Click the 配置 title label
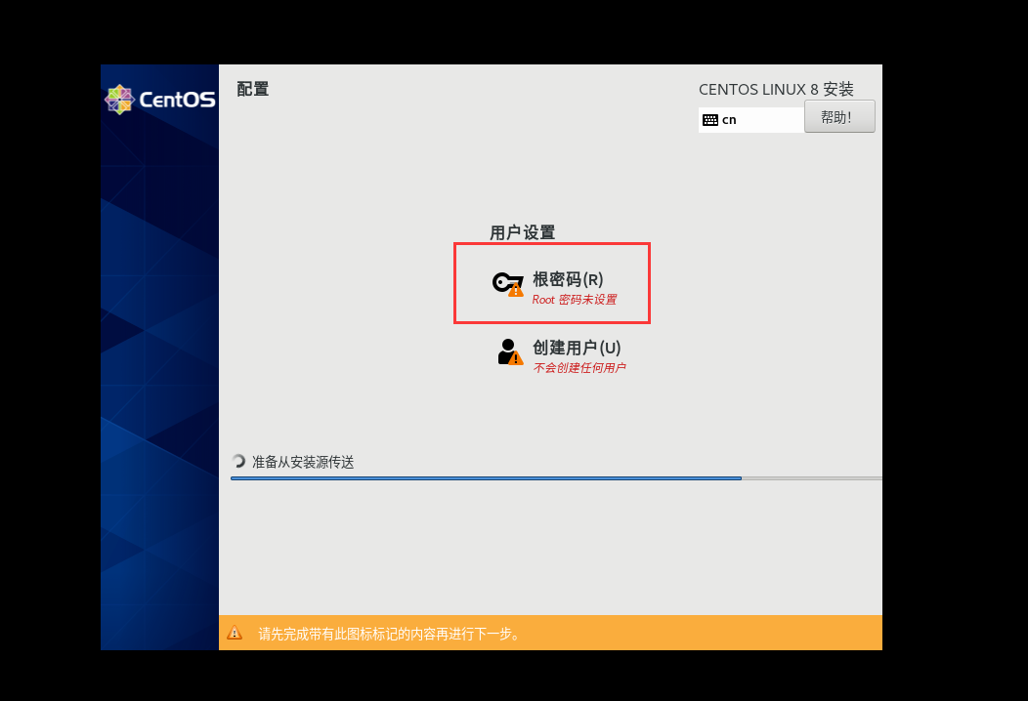The width and height of the screenshot is (1028, 701). tap(252, 88)
